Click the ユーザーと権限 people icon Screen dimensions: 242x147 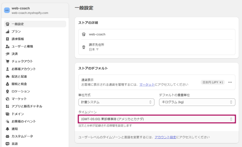[x=8, y=46]
